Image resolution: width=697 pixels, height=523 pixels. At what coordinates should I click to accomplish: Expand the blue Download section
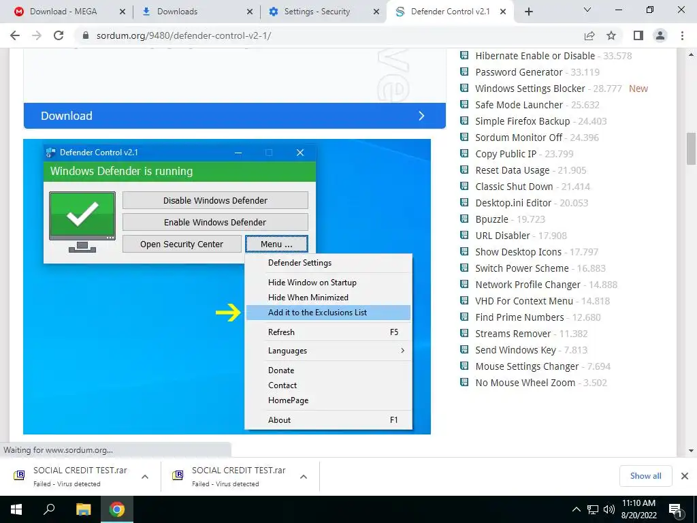click(235, 116)
